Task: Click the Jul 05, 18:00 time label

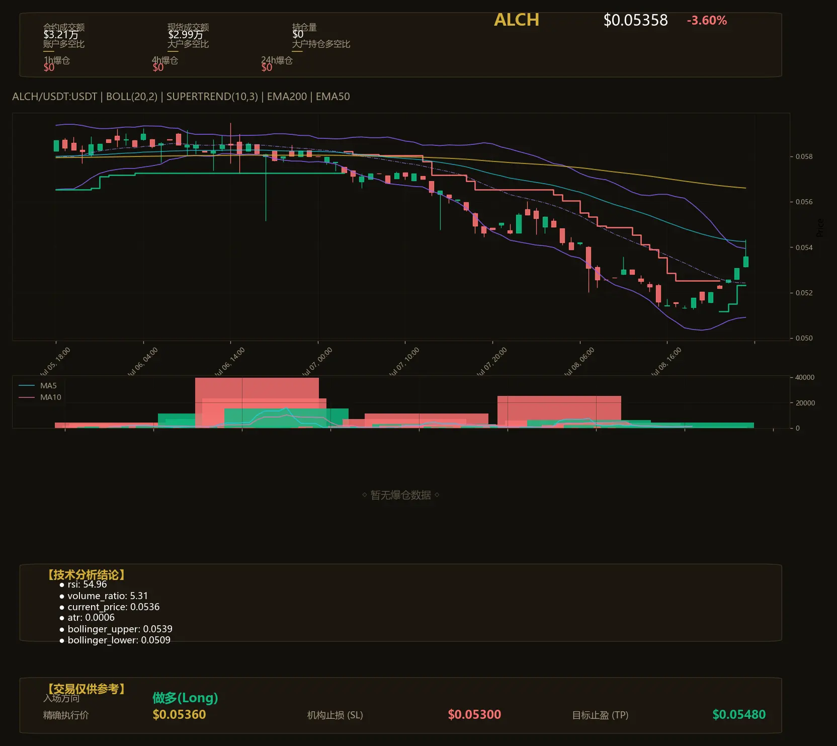Action: point(55,361)
